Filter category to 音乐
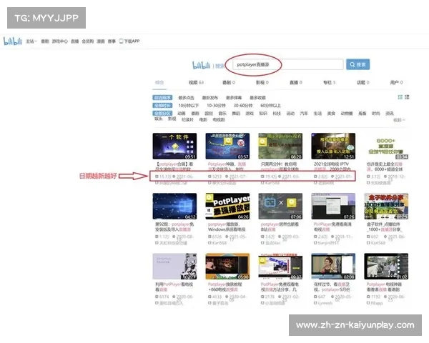The height and width of the screenshot is (343, 429). [222, 113]
